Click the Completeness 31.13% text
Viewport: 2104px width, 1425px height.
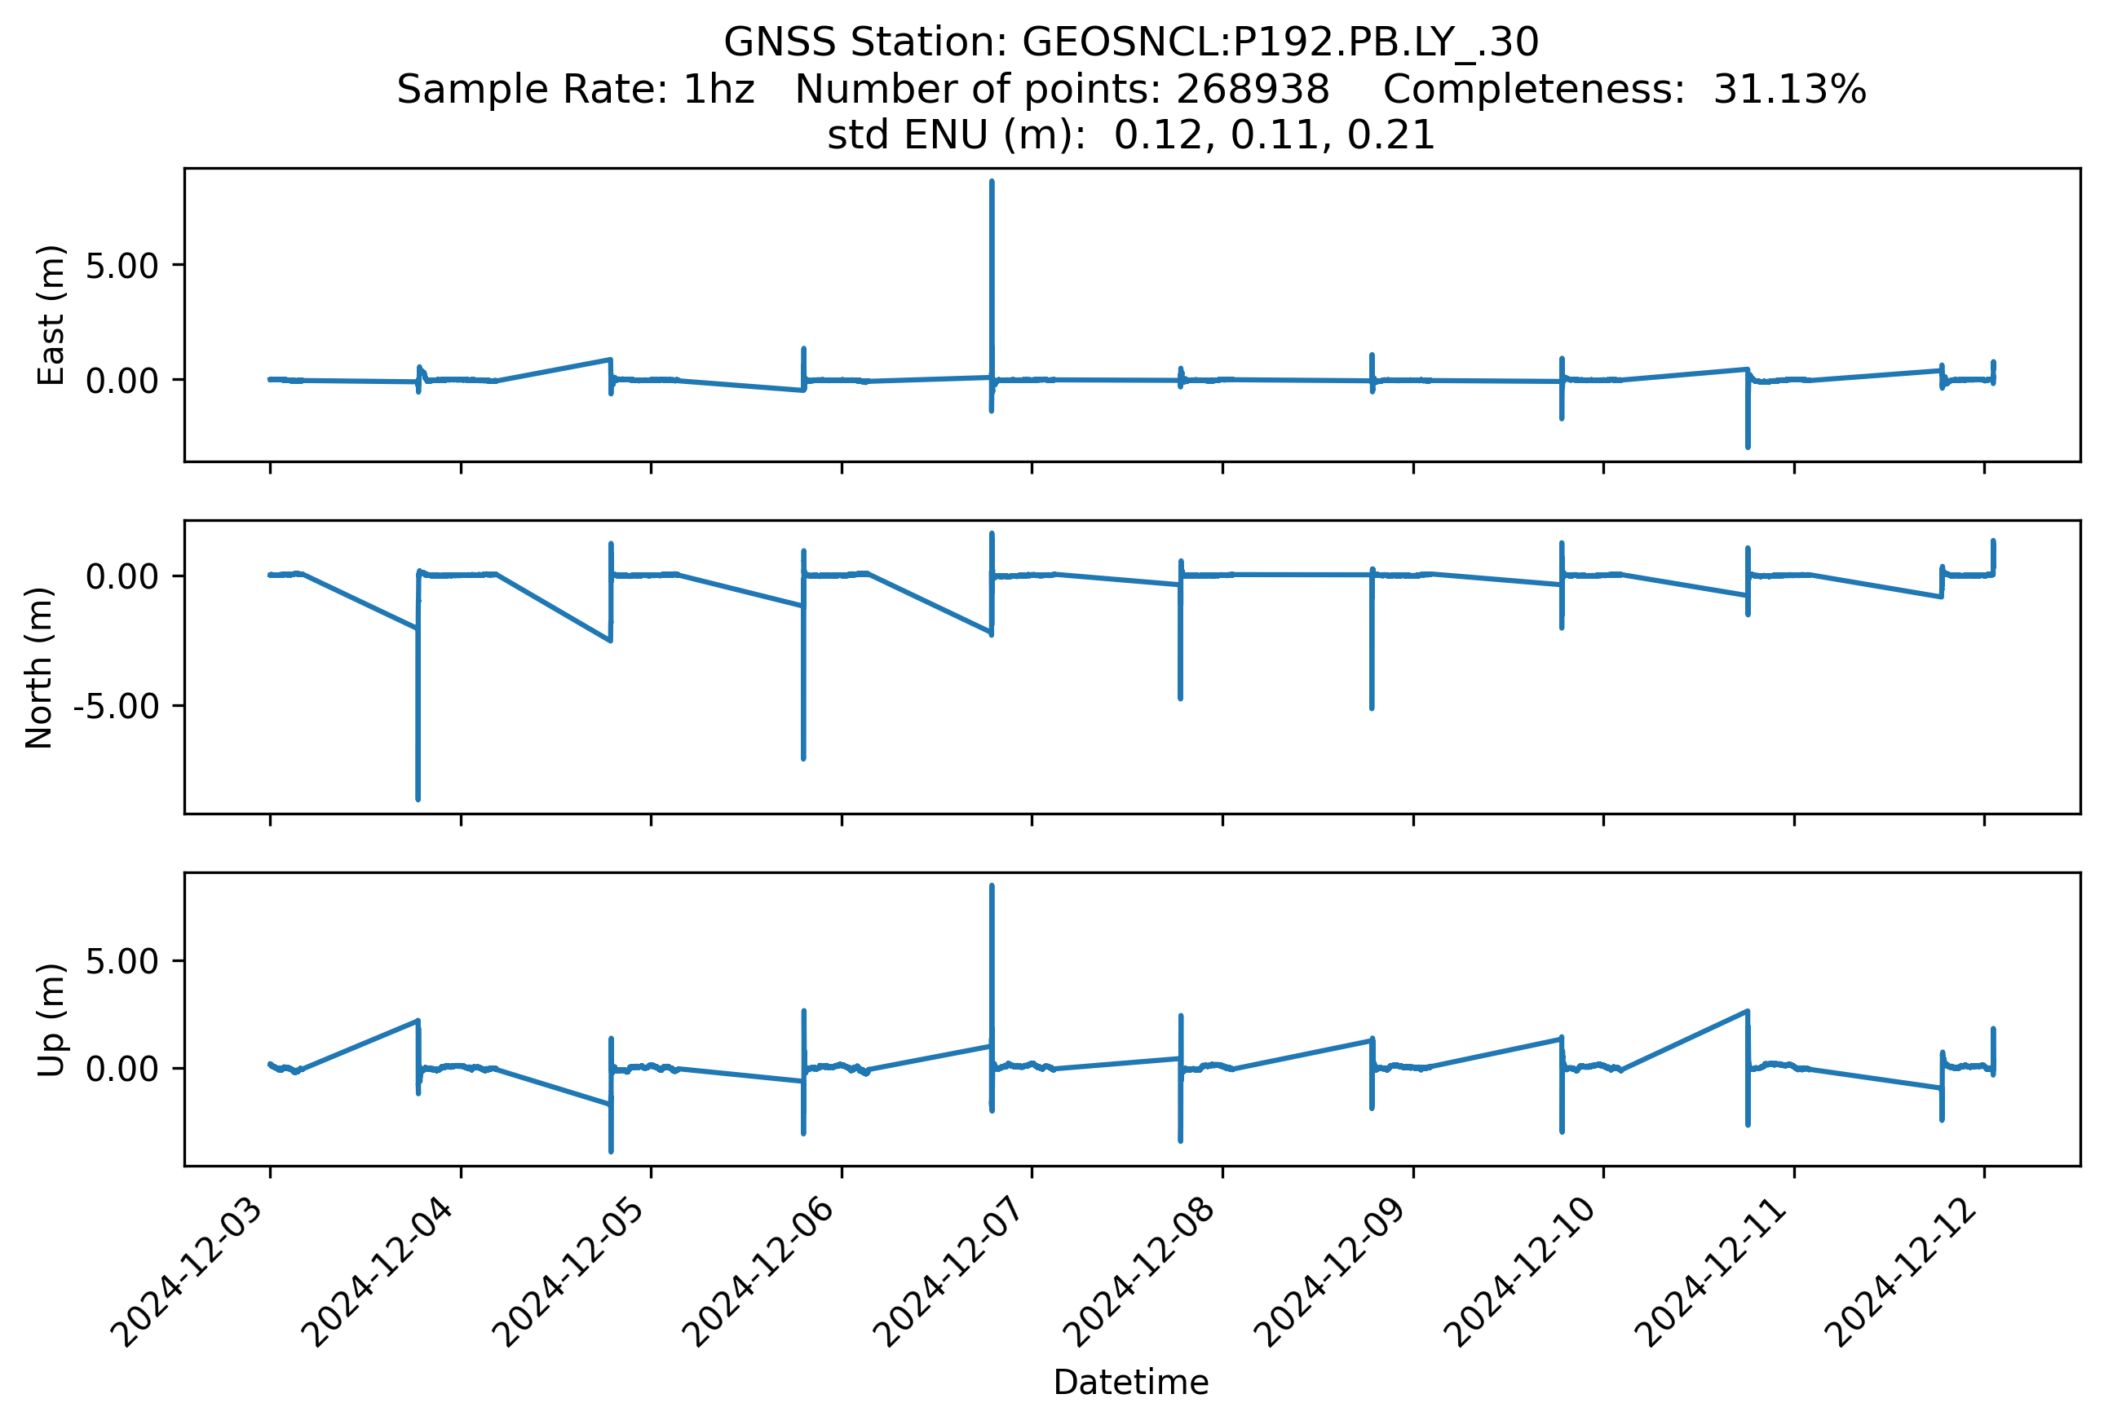click(x=1624, y=90)
